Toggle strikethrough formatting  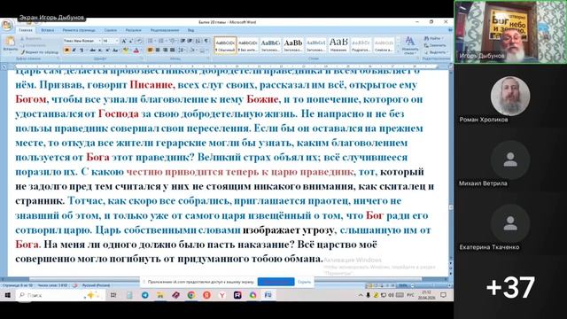point(92,50)
